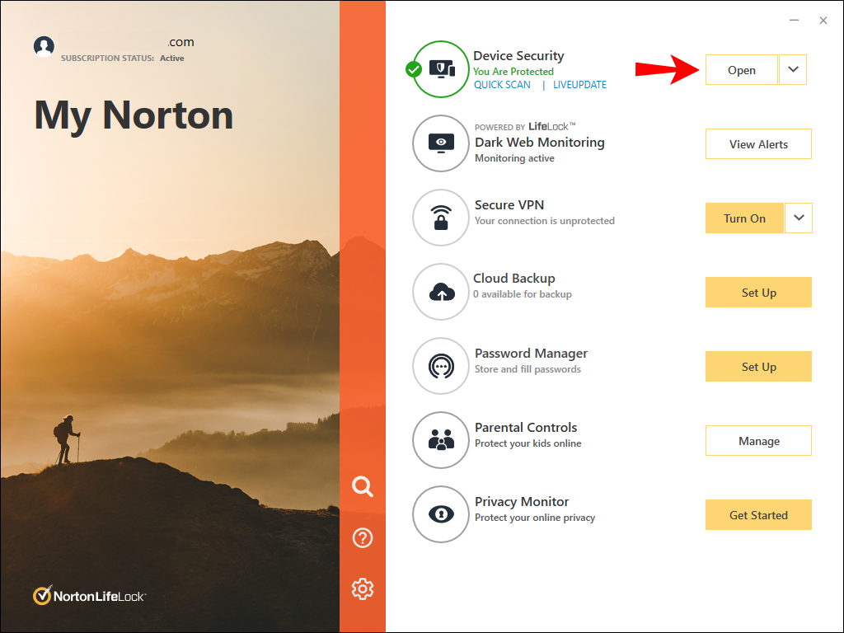The width and height of the screenshot is (844, 633).
Task: Click the Device Security shield icon
Action: tap(441, 69)
